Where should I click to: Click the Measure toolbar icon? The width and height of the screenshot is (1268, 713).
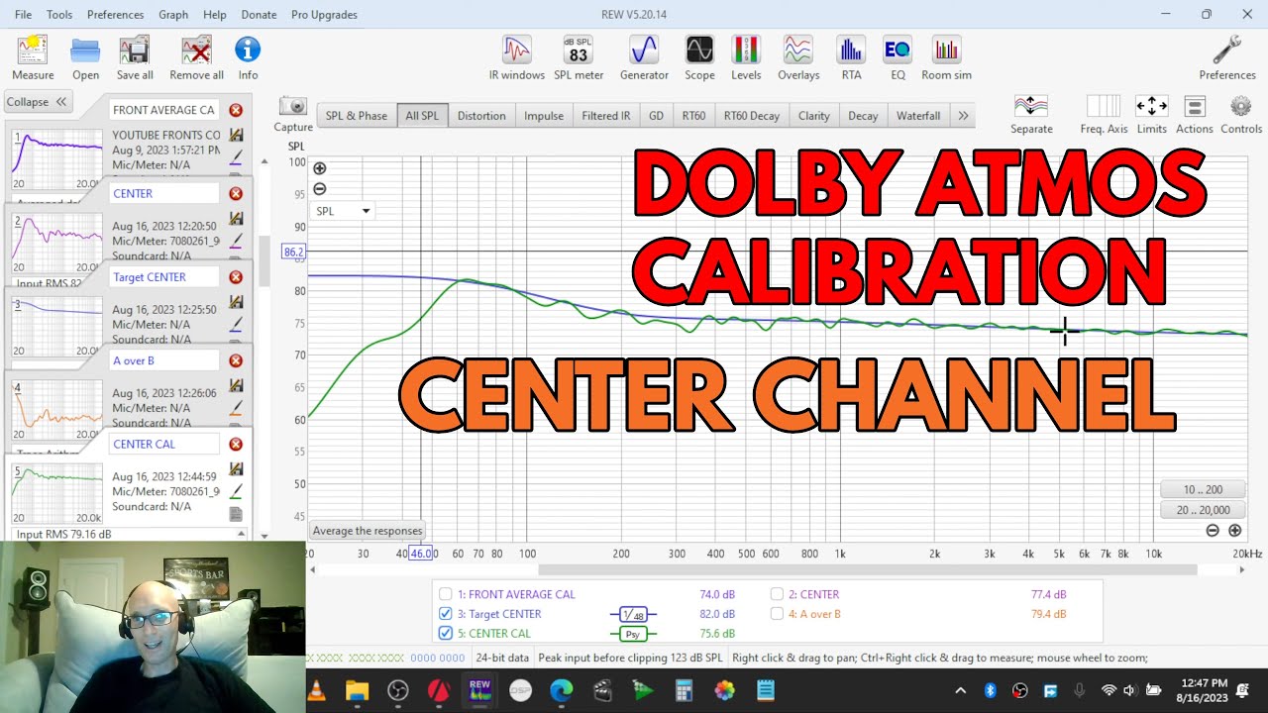point(33,57)
